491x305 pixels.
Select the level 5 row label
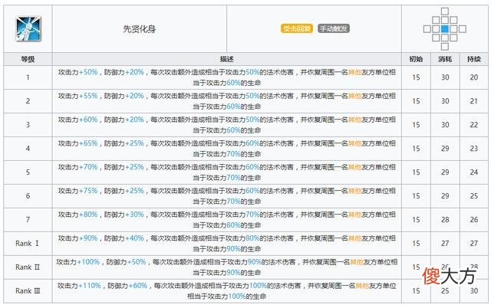pyautogui.click(x=28, y=172)
